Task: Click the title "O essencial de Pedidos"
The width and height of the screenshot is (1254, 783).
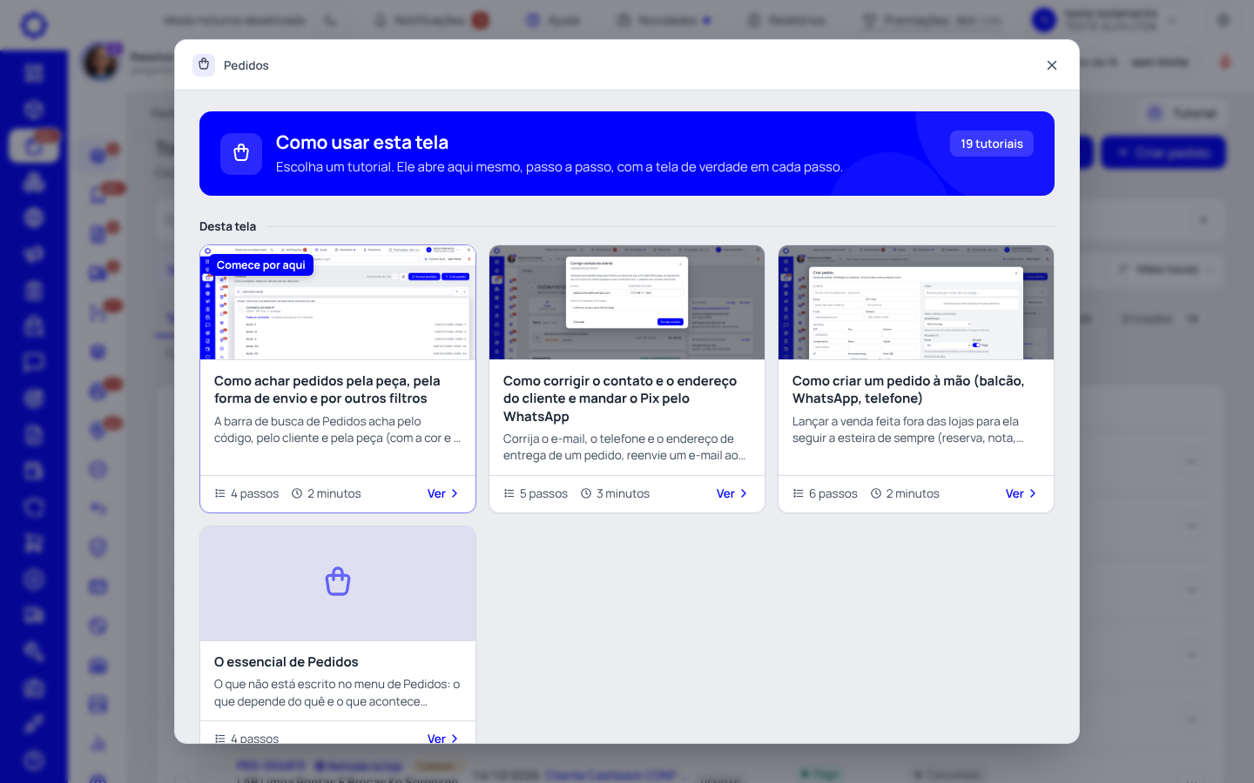Action: pos(287,662)
